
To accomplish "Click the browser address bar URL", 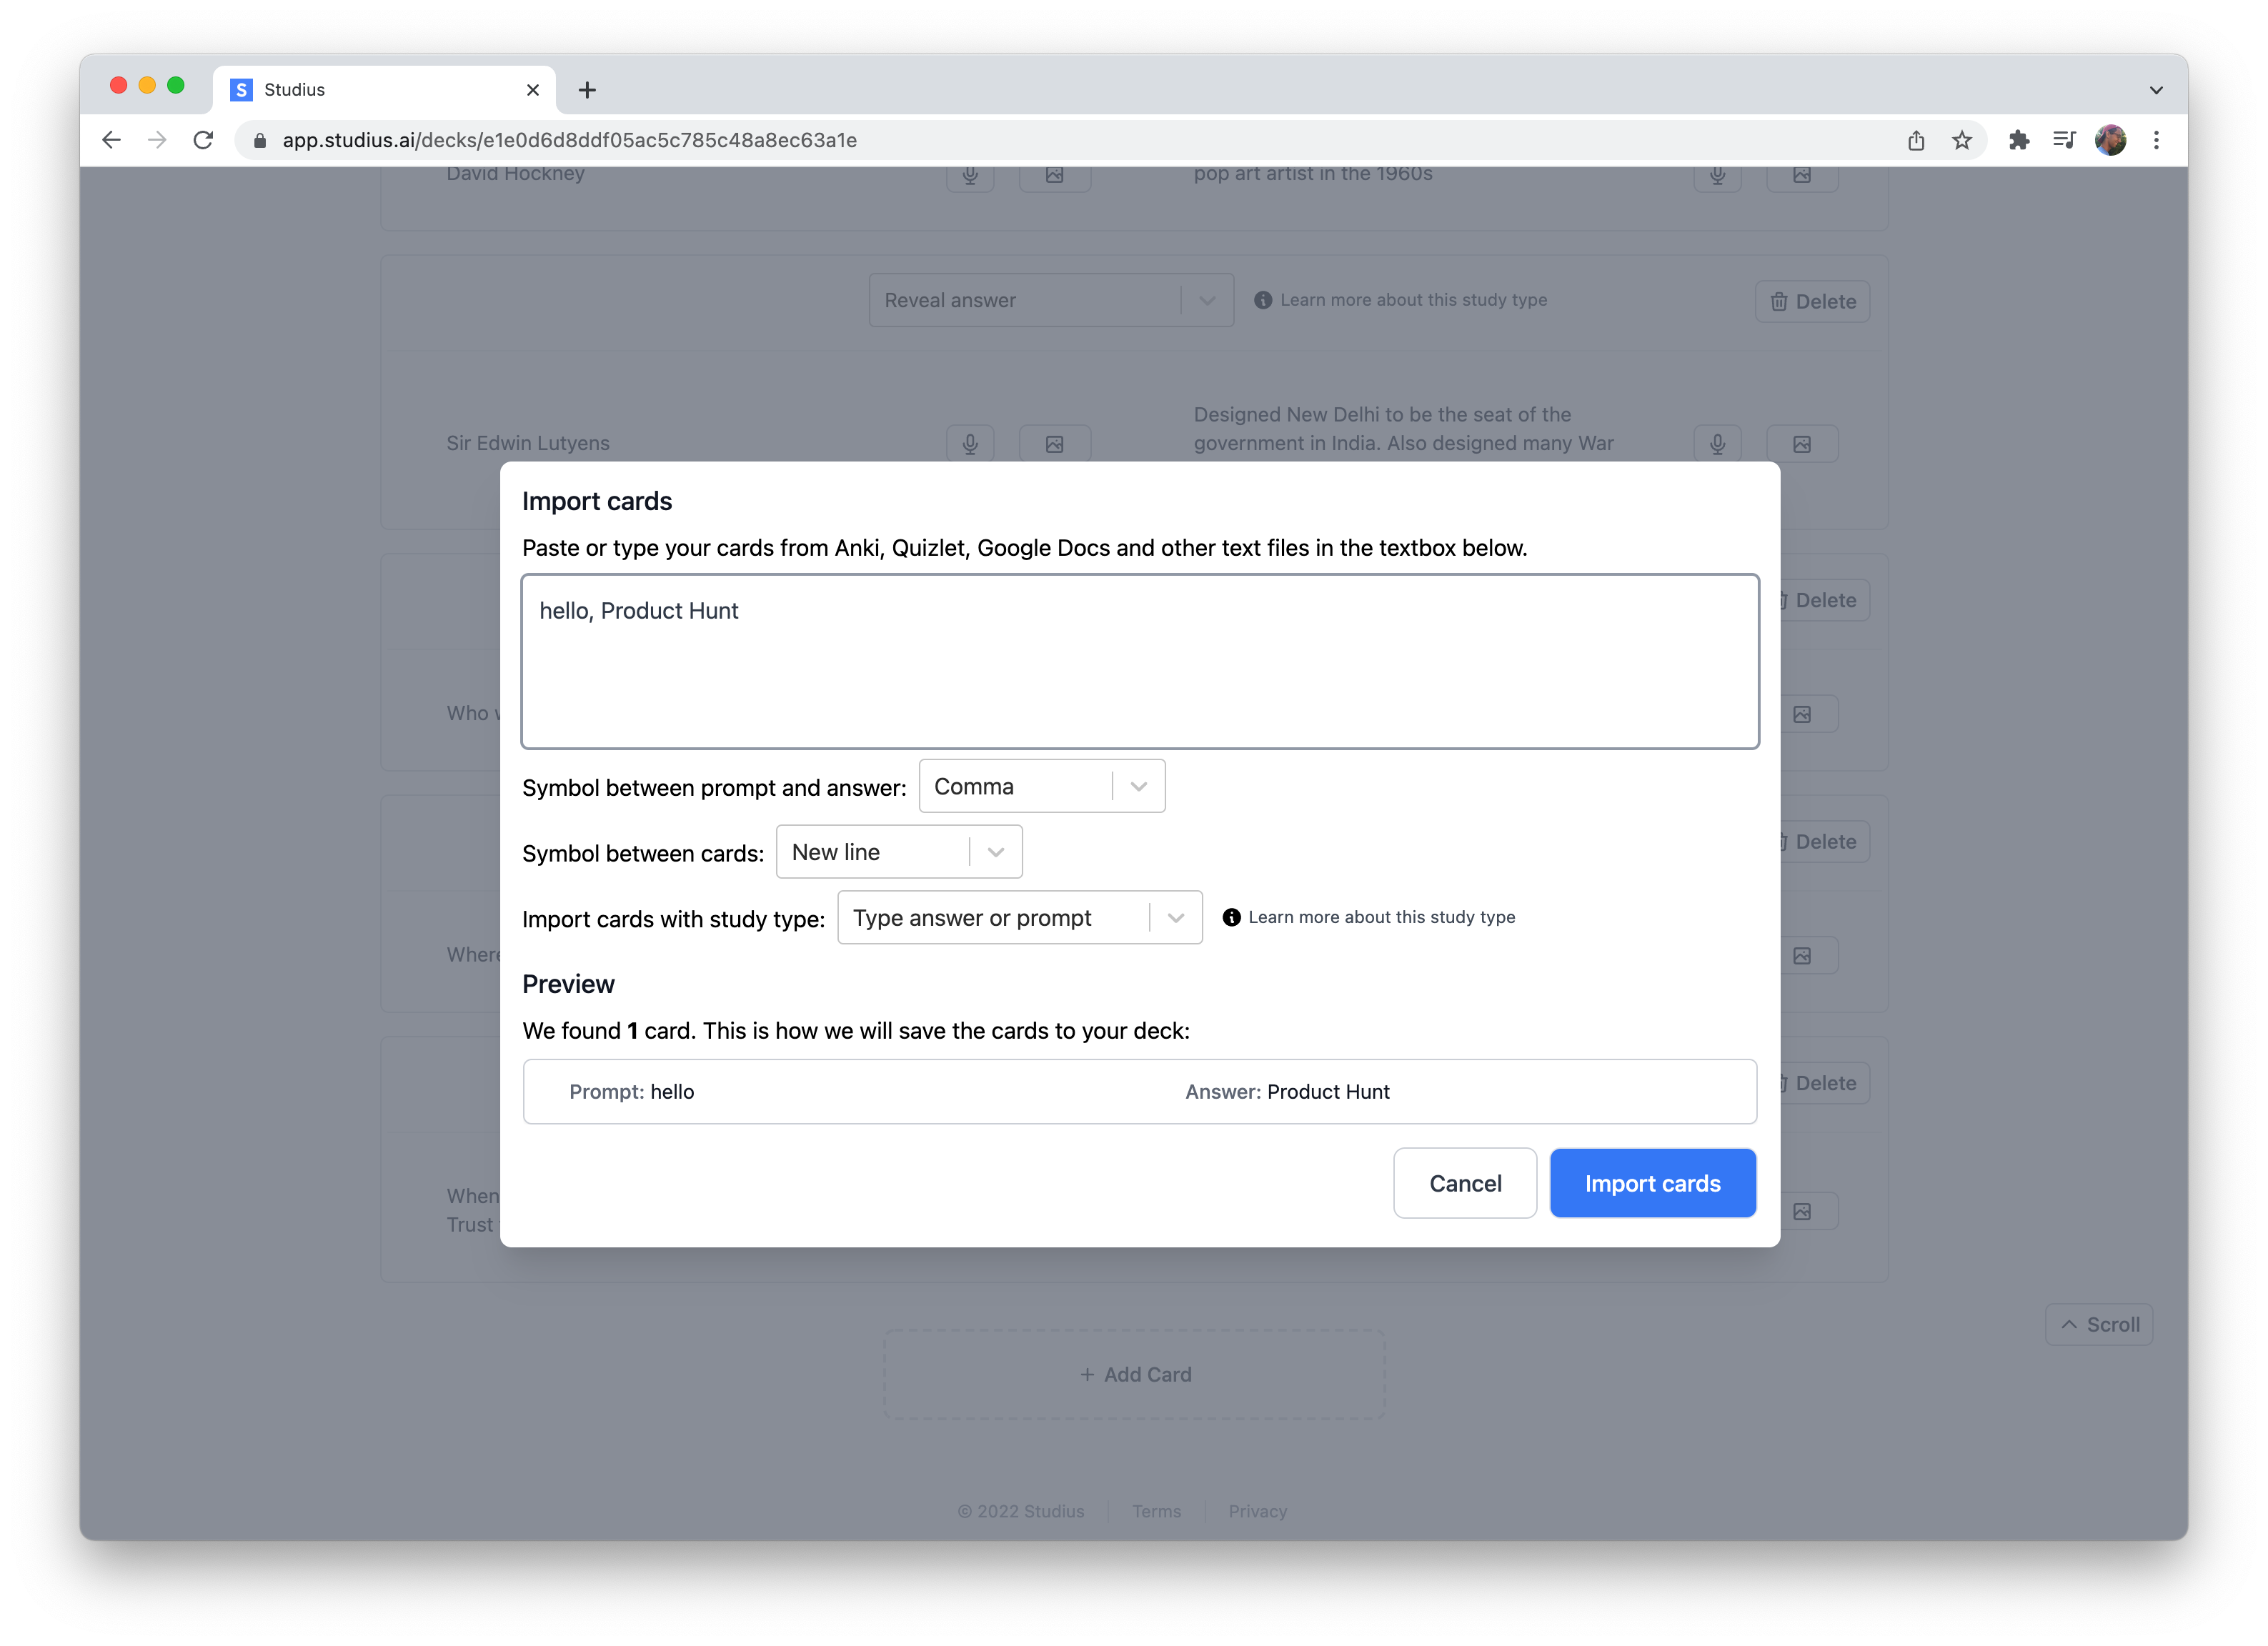I will click(569, 140).
